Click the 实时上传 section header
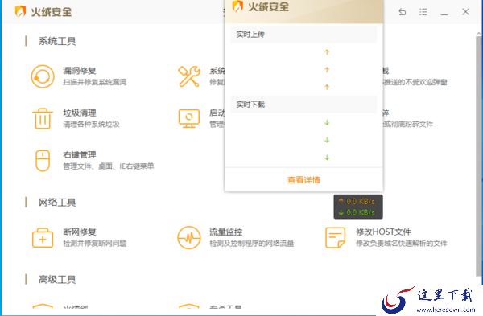 303,34
